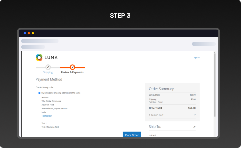Image resolution: width=241 pixels, height=148 pixels.
Task: Uncheck billing and shipping address are same
Action: point(39,93)
